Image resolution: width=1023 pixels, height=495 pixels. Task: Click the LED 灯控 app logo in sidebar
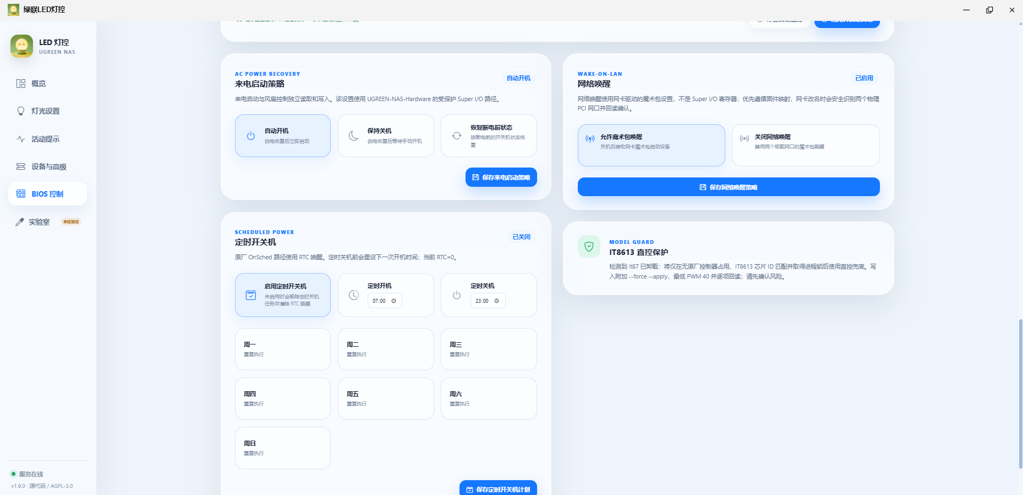(x=21, y=46)
